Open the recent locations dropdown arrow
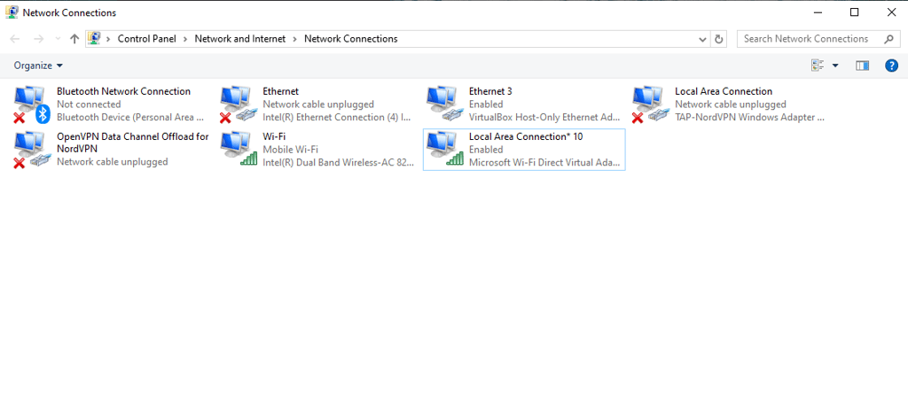908x402 pixels. click(58, 39)
